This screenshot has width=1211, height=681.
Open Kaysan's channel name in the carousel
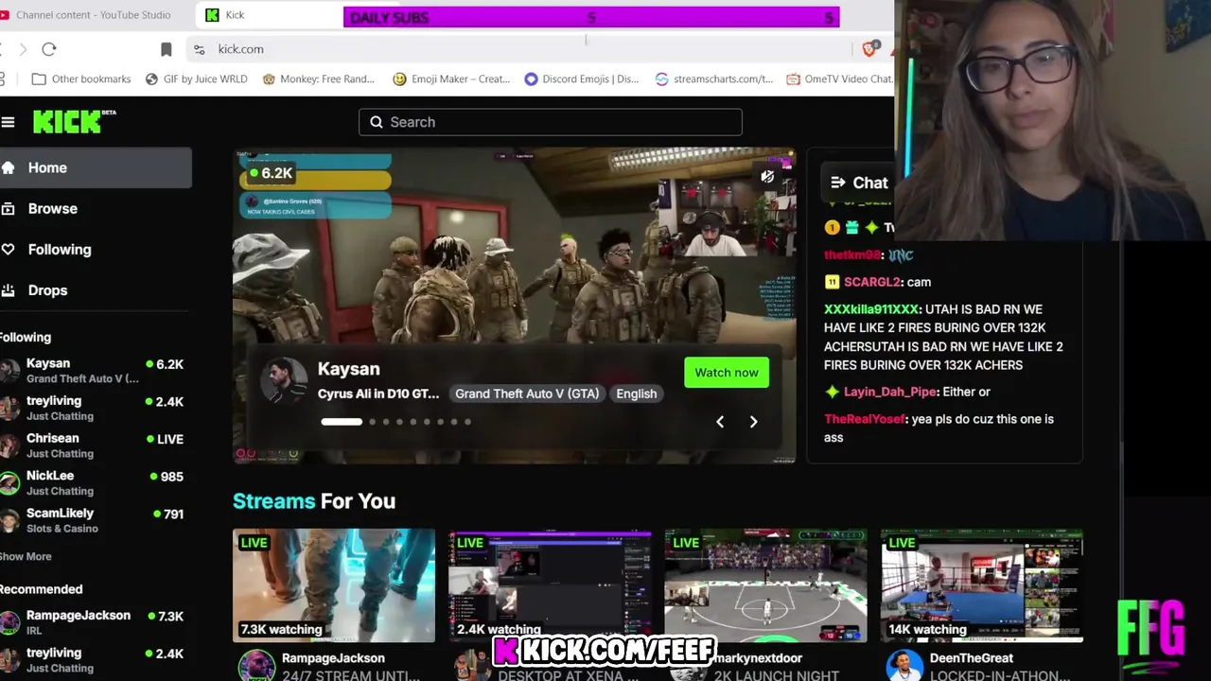pos(348,369)
